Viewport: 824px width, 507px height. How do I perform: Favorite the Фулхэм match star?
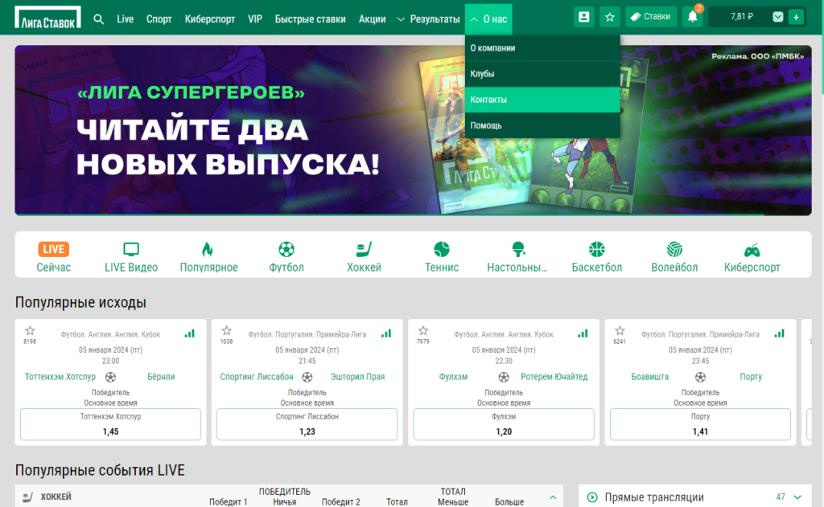(x=423, y=331)
